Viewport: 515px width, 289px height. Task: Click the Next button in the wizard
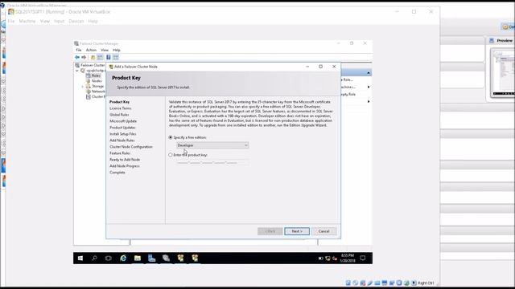(x=297, y=231)
